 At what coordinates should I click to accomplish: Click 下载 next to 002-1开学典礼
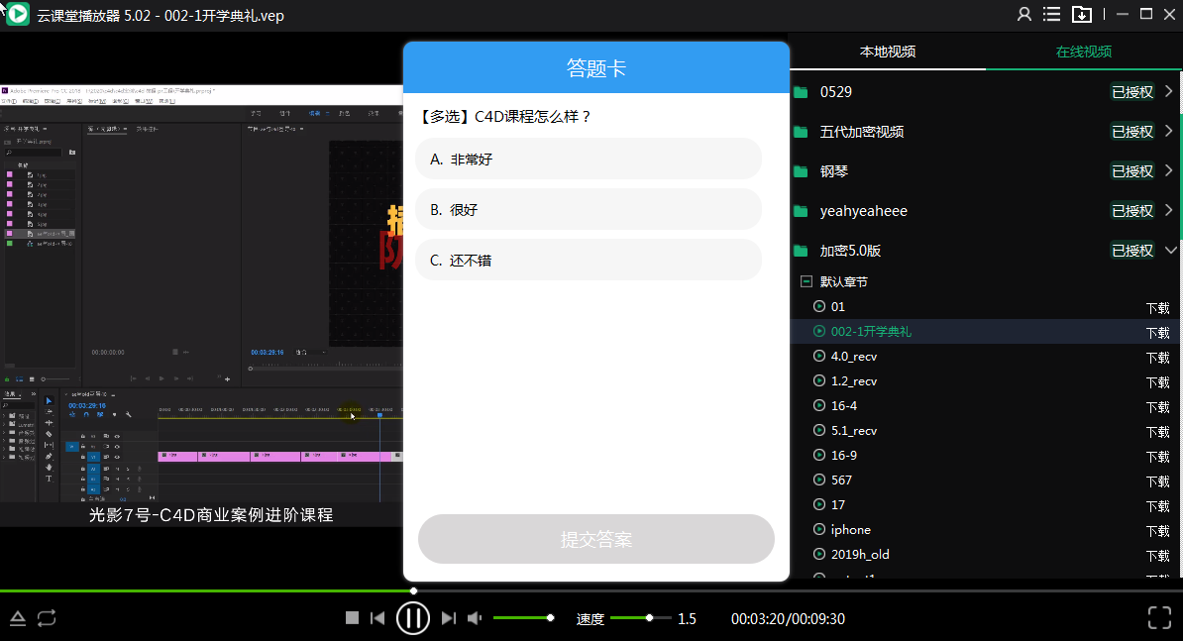click(1157, 332)
